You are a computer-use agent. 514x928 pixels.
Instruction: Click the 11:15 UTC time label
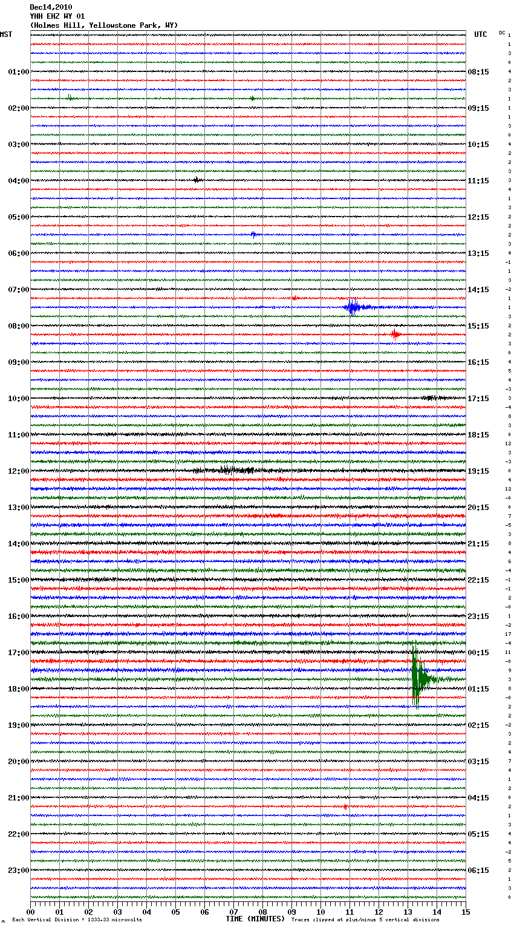coord(478,181)
